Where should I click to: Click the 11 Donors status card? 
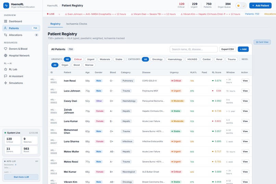click(x=12, y=150)
